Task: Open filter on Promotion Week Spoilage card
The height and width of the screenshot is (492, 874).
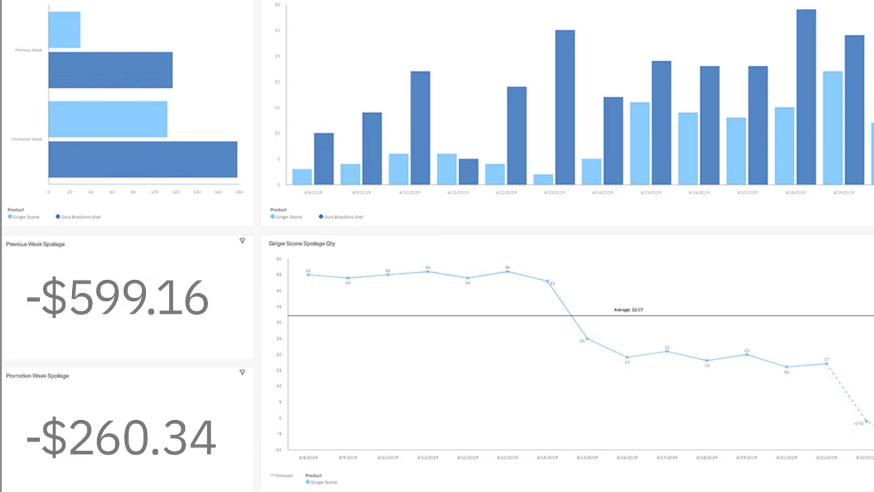Action: [242, 373]
